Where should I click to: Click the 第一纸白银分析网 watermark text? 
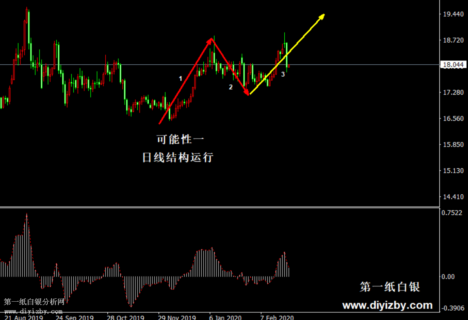[x=34, y=302]
